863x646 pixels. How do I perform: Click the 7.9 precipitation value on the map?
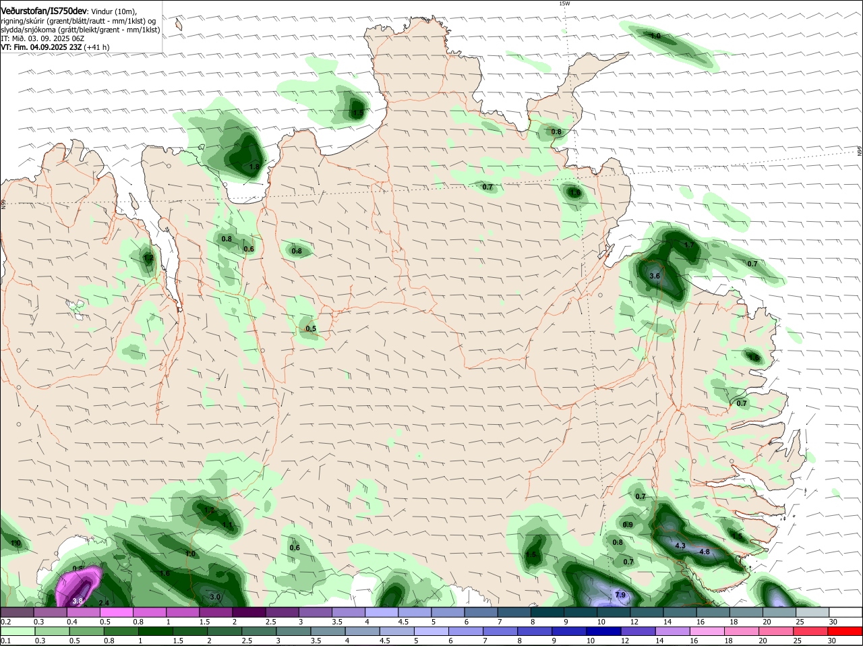coord(621,595)
